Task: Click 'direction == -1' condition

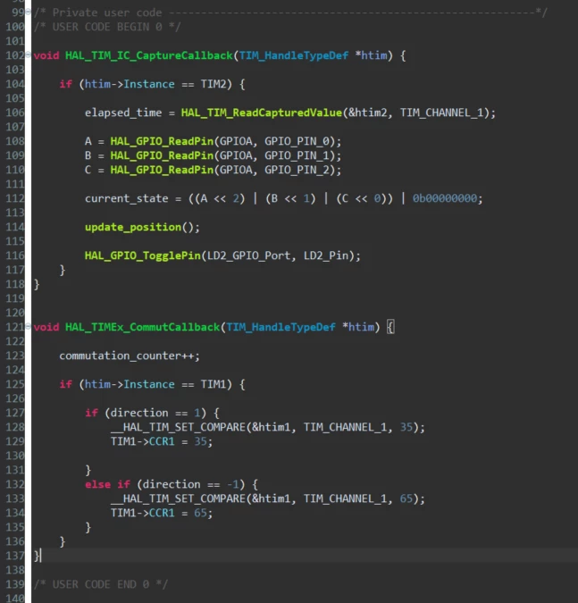Action: 191,484
